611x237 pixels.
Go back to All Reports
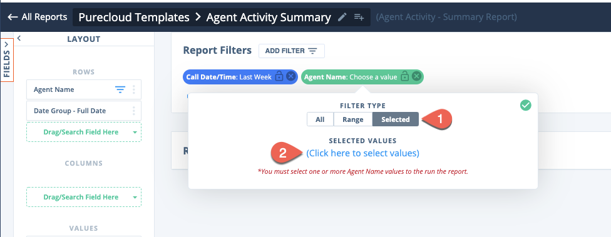38,17
